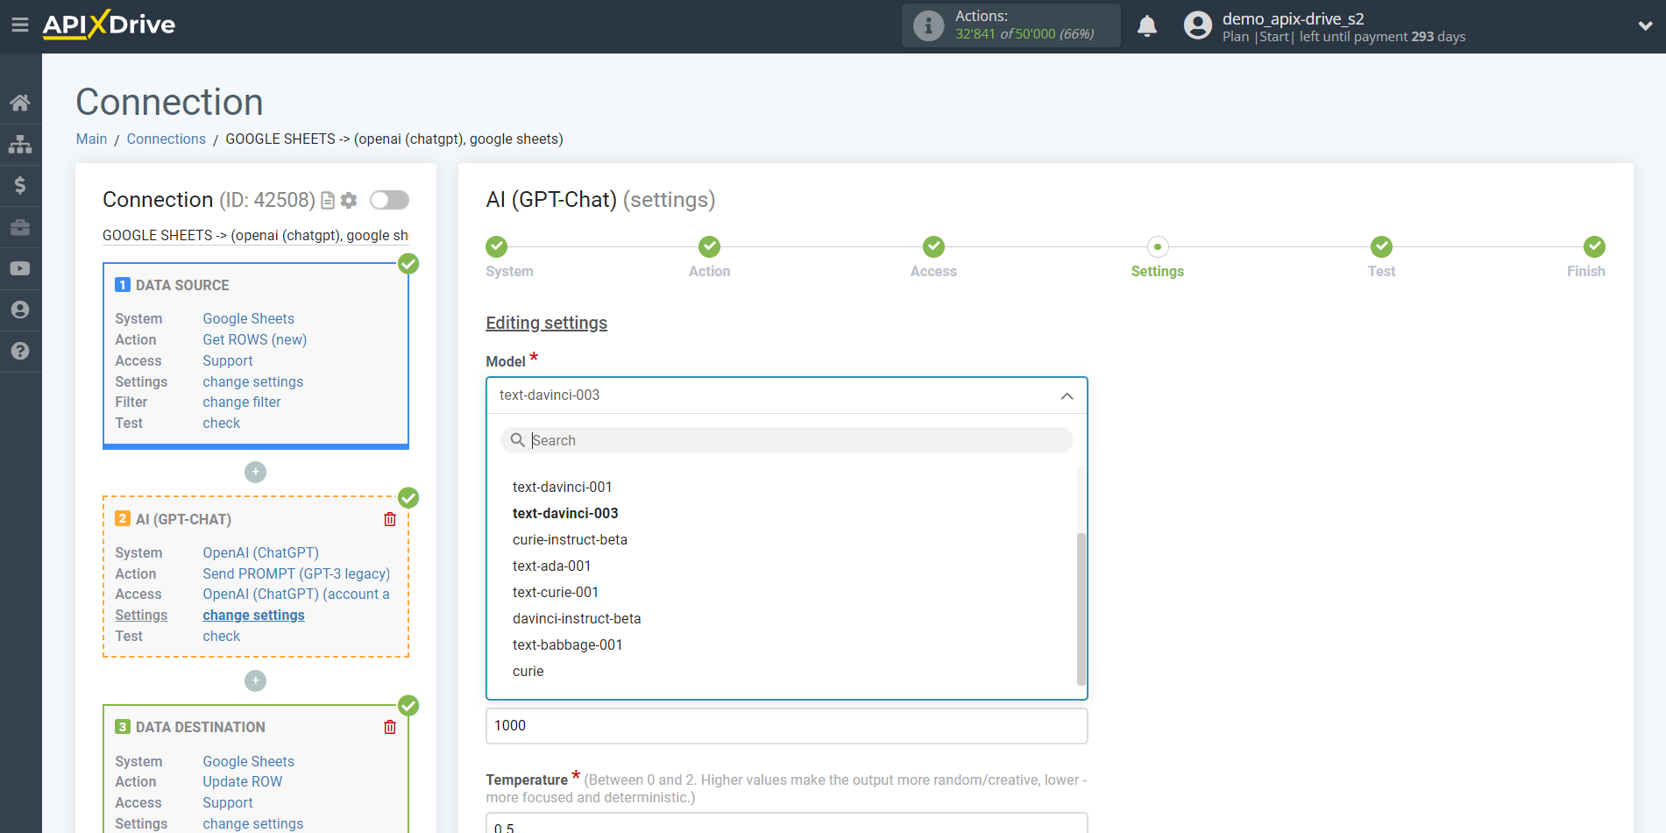Screen dimensions: 1666x833
Task: Click the ApiX-Drive logo
Action: coord(109,25)
